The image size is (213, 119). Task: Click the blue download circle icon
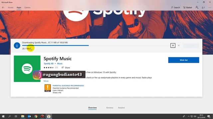17,46
